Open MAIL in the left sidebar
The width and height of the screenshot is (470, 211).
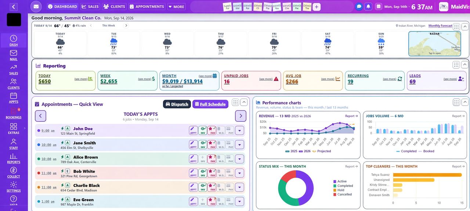point(14,55)
